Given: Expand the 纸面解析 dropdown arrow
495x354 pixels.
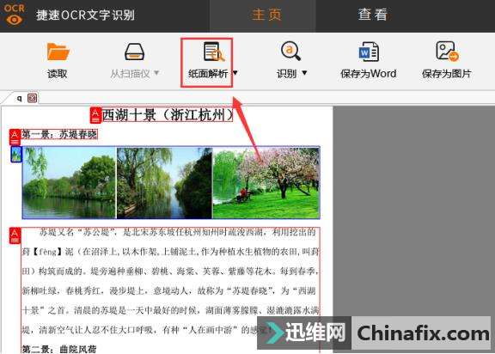Looking at the screenshot, I should 235,73.
